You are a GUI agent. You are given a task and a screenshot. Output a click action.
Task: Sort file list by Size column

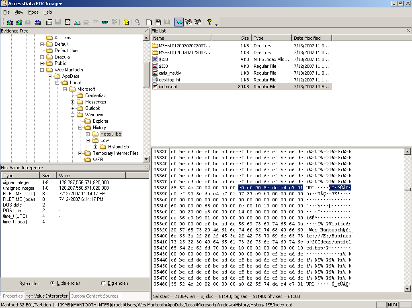(231, 38)
